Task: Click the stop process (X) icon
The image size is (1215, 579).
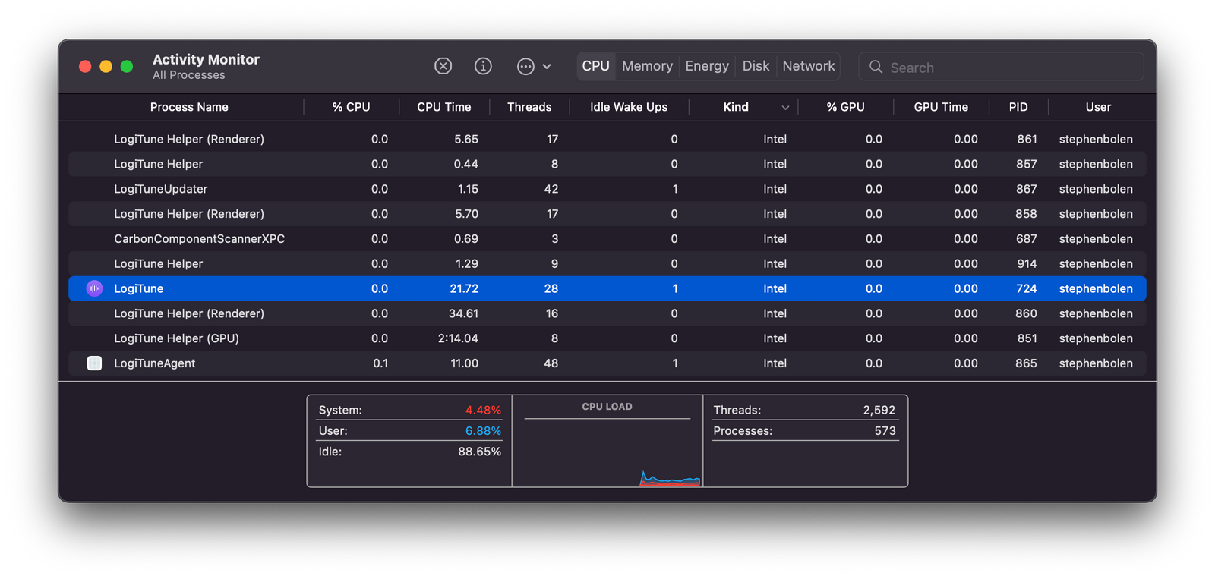Action: click(x=443, y=67)
